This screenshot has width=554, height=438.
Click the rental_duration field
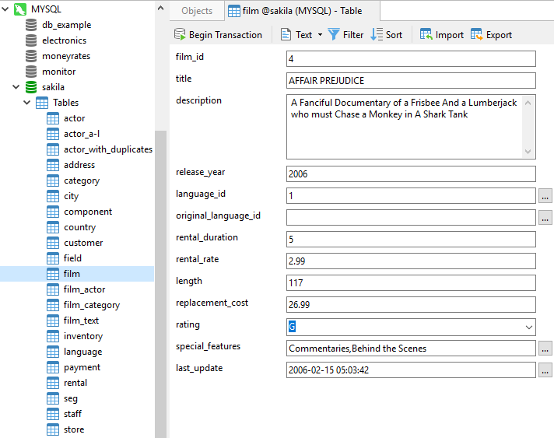click(x=411, y=239)
